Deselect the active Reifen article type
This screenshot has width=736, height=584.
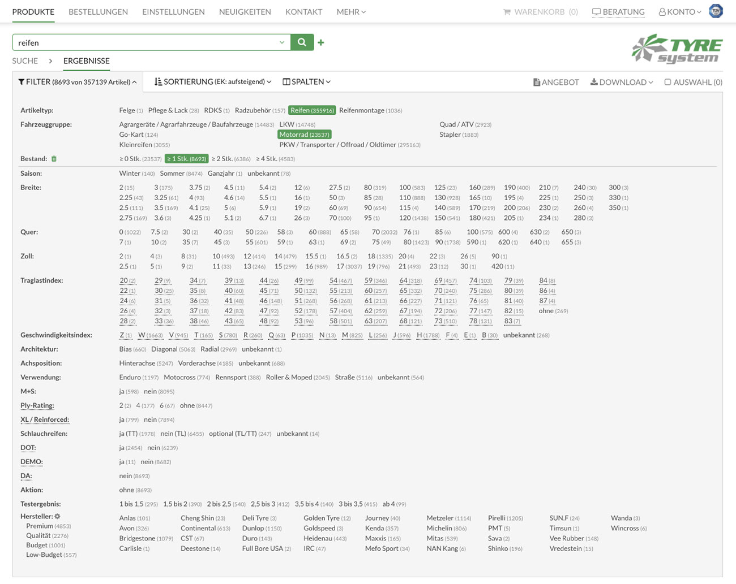(312, 110)
